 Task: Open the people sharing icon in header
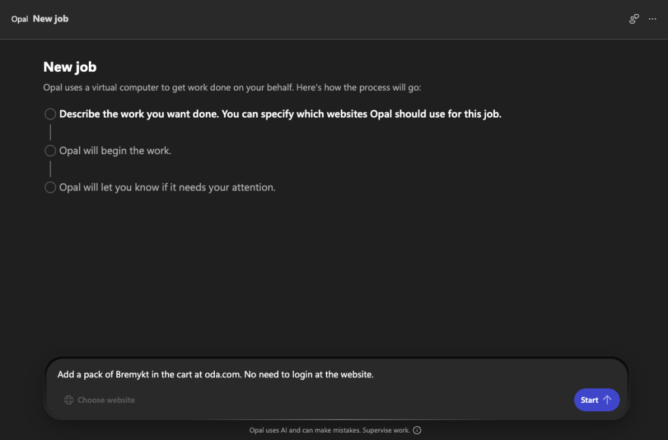coord(633,19)
